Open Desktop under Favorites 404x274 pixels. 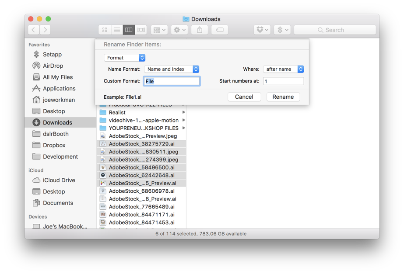click(x=60, y=111)
